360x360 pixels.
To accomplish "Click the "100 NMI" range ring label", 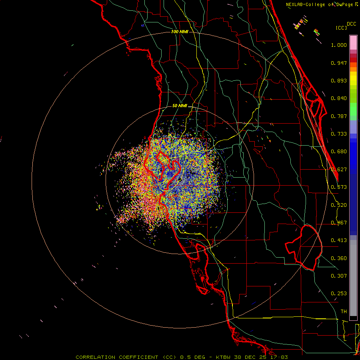I will pos(180,32).
